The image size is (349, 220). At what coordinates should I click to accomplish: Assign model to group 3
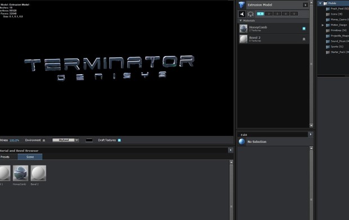(x=277, y=14)
